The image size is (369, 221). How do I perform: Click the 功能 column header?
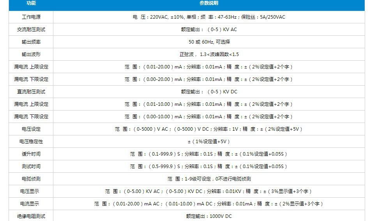(x=31, y=3)
